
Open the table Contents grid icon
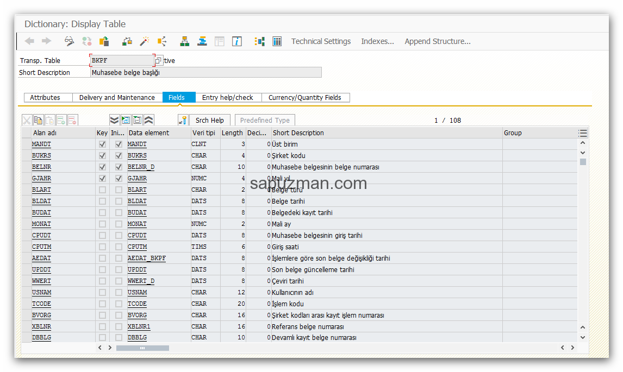(277, 41)
